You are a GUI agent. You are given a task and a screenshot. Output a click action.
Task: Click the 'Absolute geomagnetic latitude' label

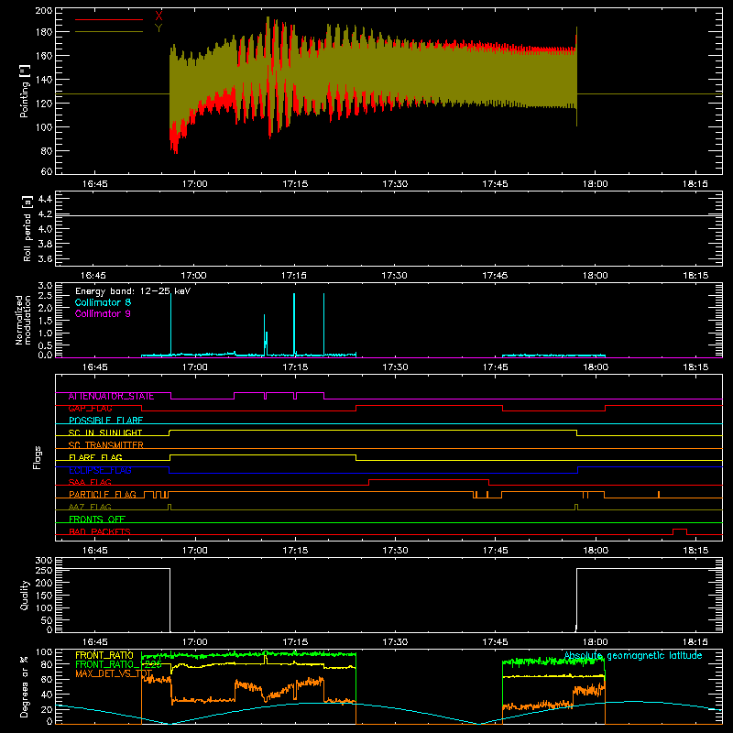(x=633, y=655)
